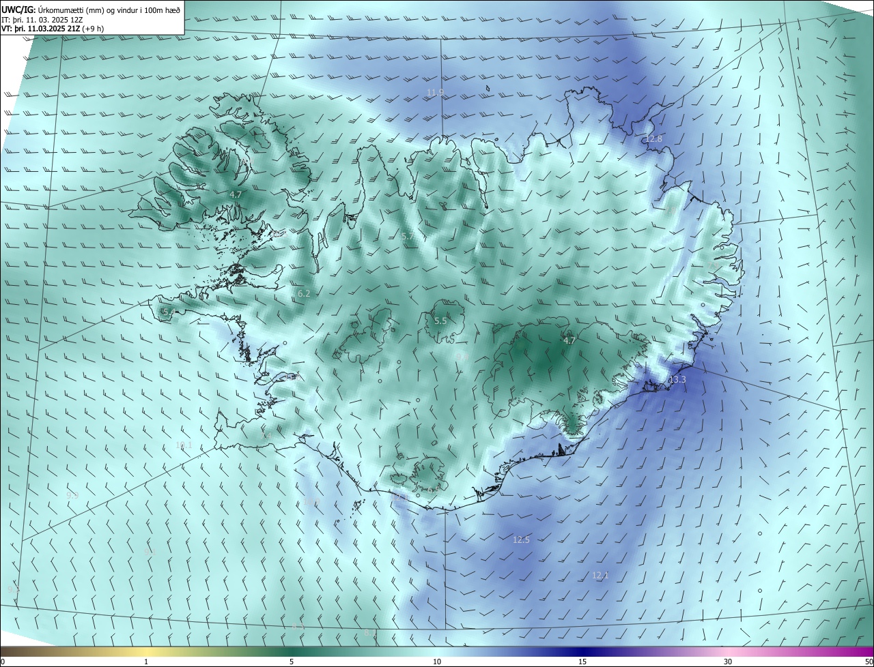
Task: Click the 12.8 value on the northeast coast
Action: [654, 138]
